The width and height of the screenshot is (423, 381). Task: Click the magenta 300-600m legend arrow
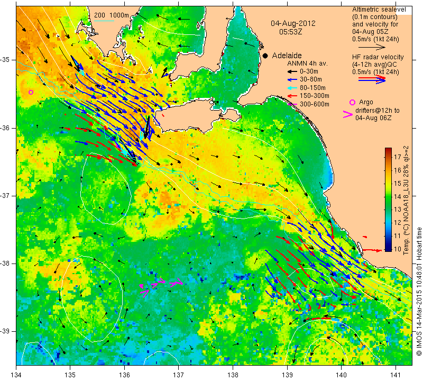[292, 104]
